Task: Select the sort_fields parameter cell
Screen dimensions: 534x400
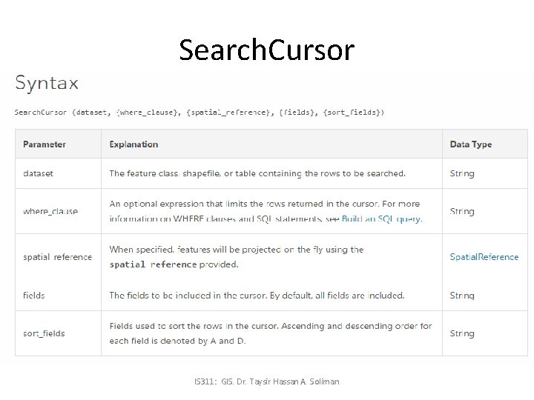Action: point(44,333)
